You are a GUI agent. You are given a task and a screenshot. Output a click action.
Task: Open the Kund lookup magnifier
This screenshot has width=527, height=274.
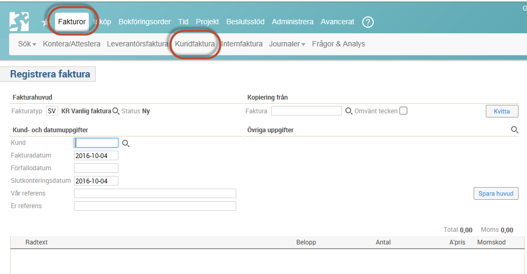click(126, 143)
